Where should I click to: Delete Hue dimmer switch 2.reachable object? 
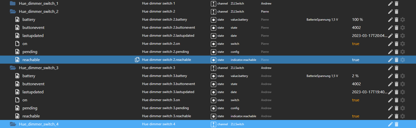pyautogui.click(x=397, y=60)
